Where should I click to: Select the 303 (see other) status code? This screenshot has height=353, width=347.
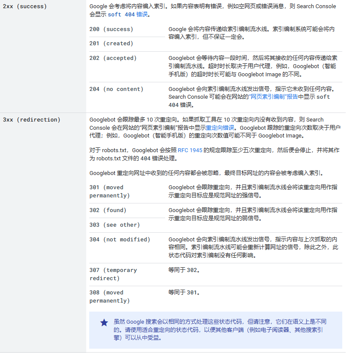(115, 225)
